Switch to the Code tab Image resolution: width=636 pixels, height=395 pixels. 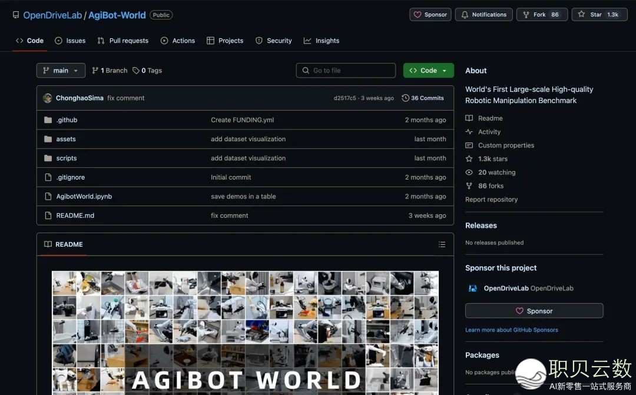(x=29, y=41)
